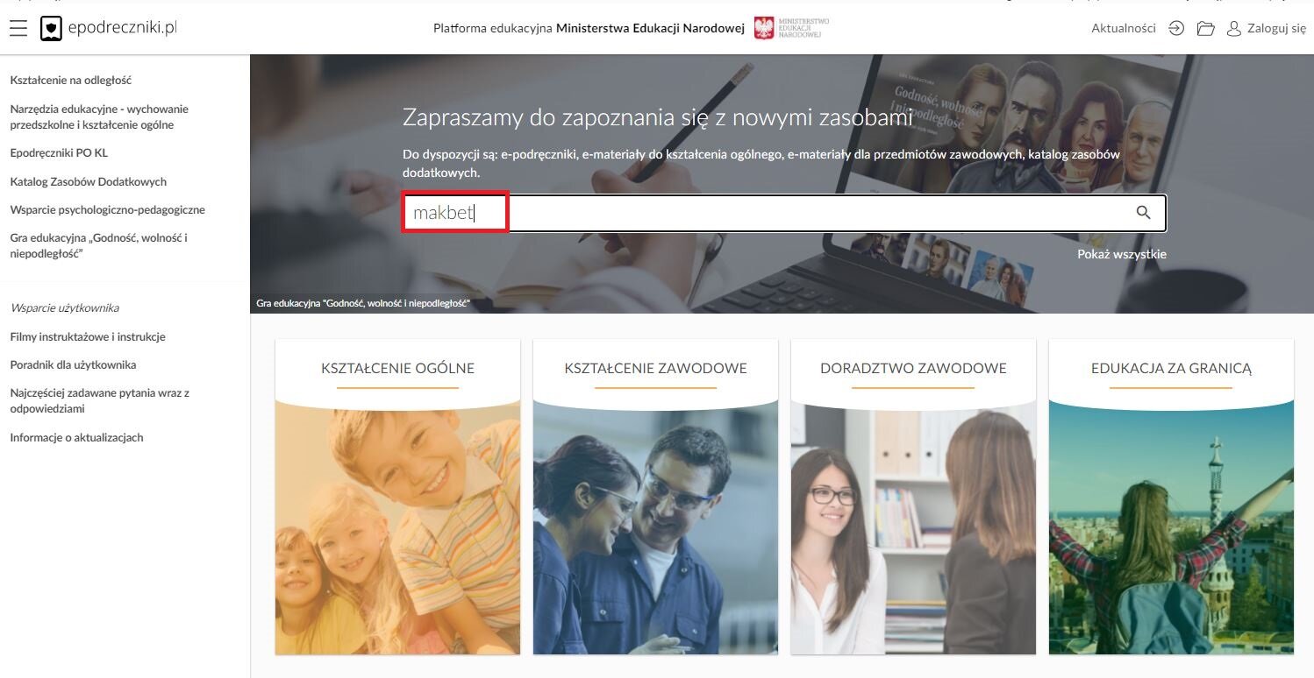Image resolution: width=1314 pixels, height=678 pixels.
Task: Open the hamburger menu icon
Action: click(x=18, y=28)
